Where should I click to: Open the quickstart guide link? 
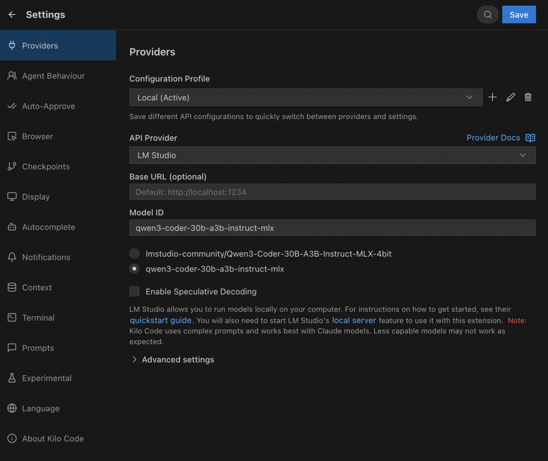[x=161, y=320]
